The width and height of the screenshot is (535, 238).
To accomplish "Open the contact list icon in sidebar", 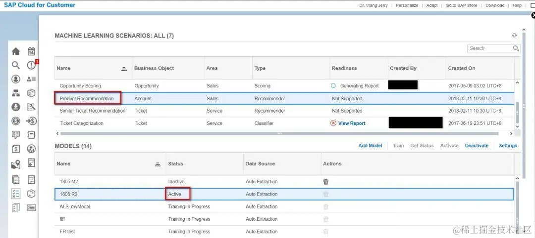I will (x=31, y=79).
